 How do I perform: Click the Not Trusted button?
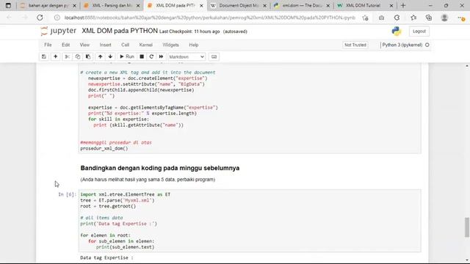tap(355, 45)
